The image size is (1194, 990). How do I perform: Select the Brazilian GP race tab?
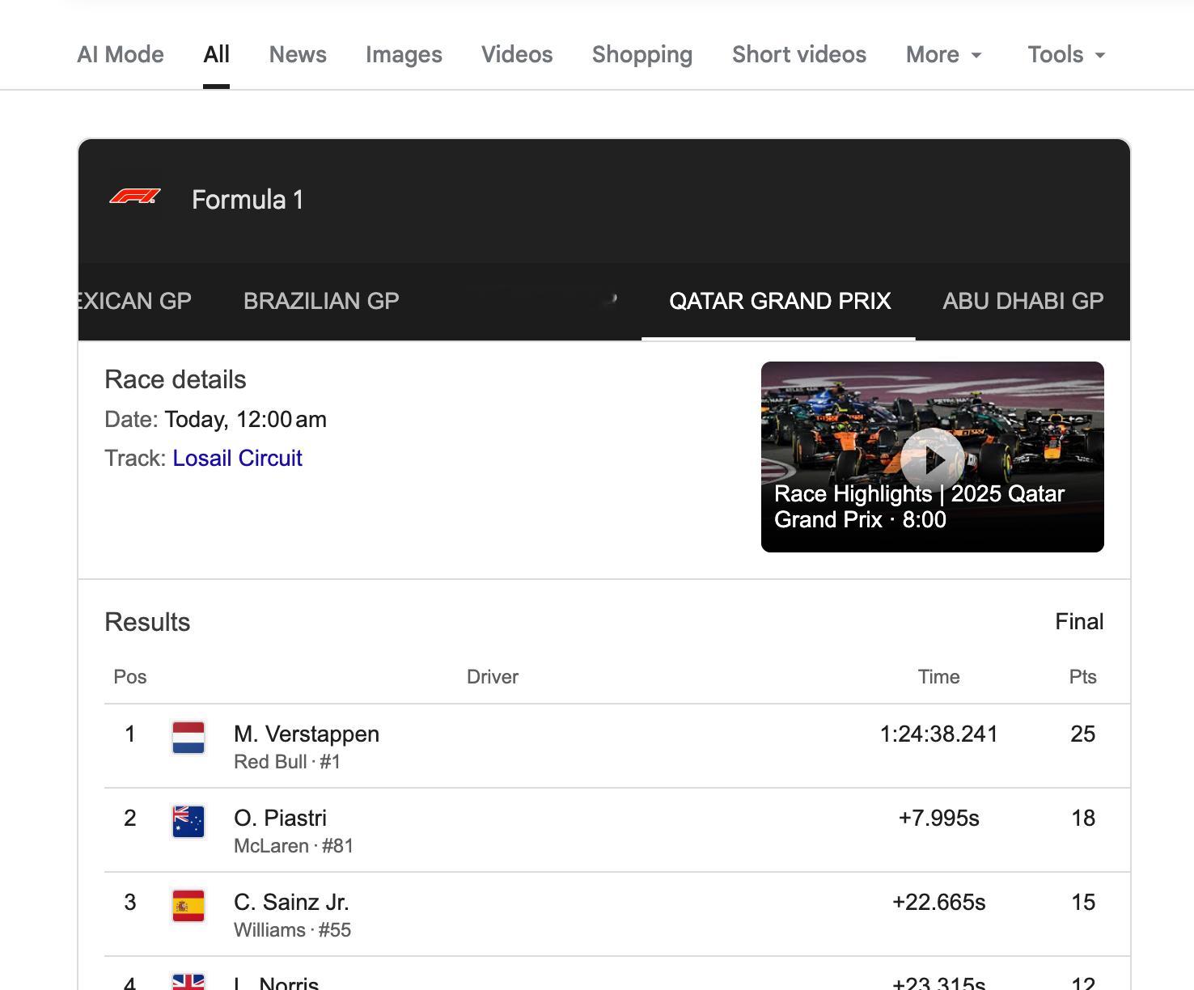pos(321,301)
